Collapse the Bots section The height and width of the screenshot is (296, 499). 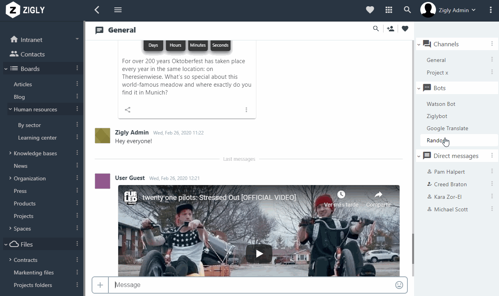coord(419,88)
